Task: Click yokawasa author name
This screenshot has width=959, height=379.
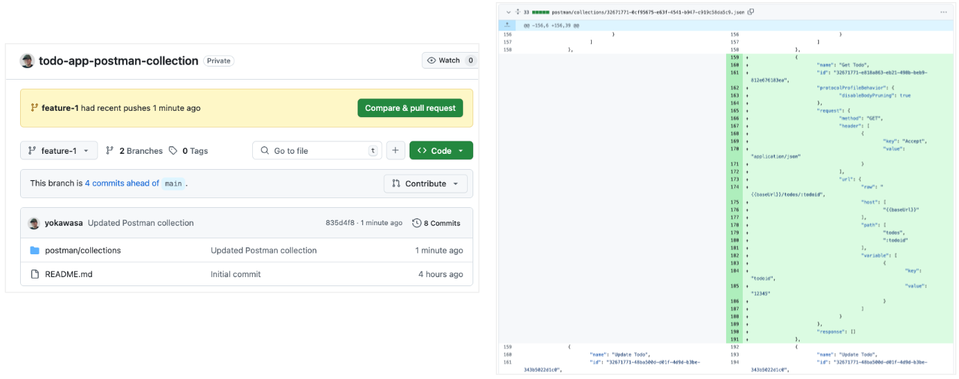Action: coord(64,223)
